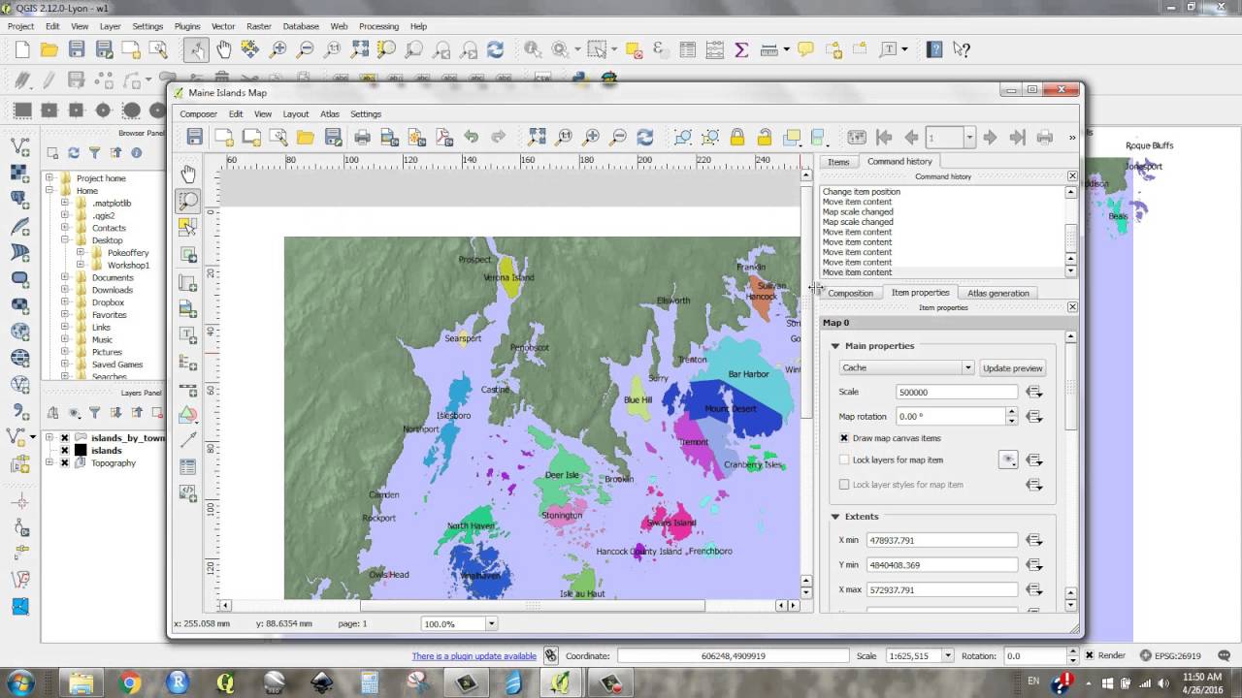The width and height of the screenshot is (1242, 698).
Task: Click the Scale input field
Action: (x=957, y=393)
